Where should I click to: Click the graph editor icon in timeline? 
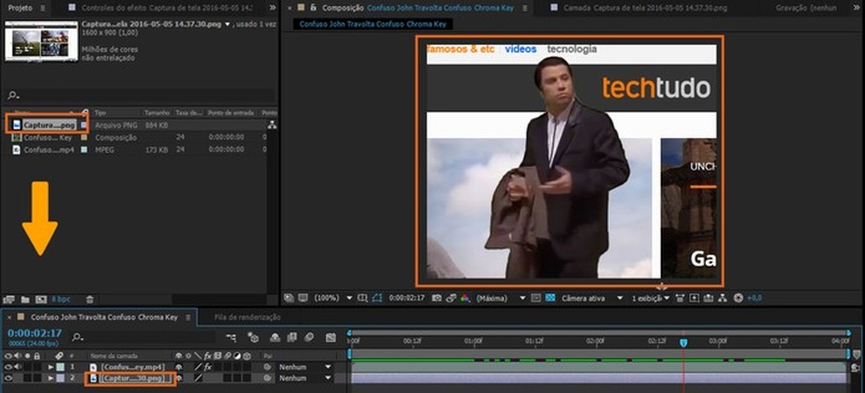tap(332, 337)
